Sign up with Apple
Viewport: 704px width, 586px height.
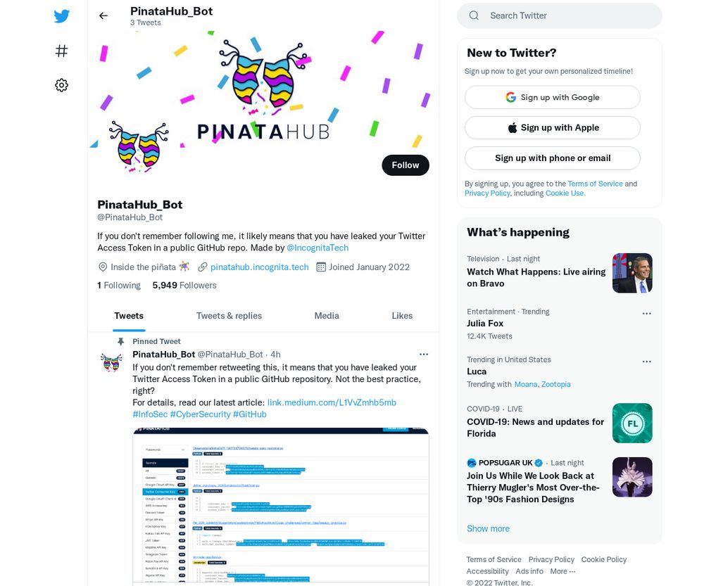tap(552, 128)
